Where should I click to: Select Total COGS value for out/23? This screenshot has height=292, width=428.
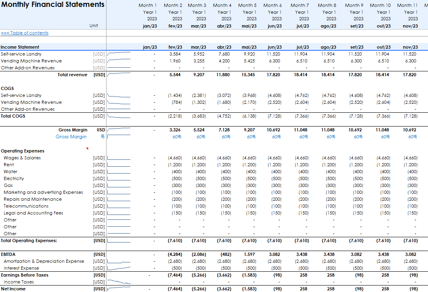[383, 116]
